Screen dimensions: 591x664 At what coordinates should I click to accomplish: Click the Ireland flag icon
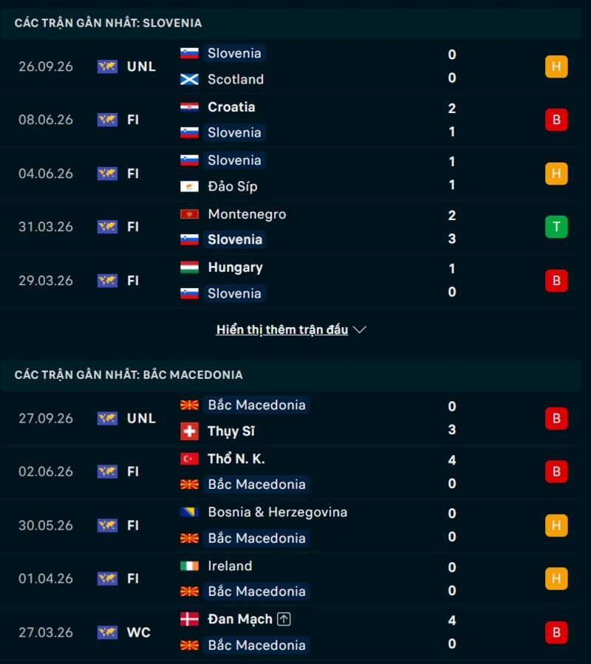pyautogui.click(x=189, y=567)
